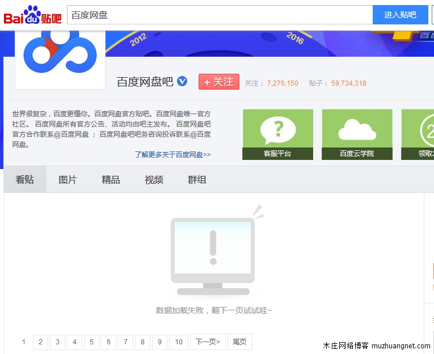Go to page 7
The height and width of the screenshot is (354, 434).
125,342
